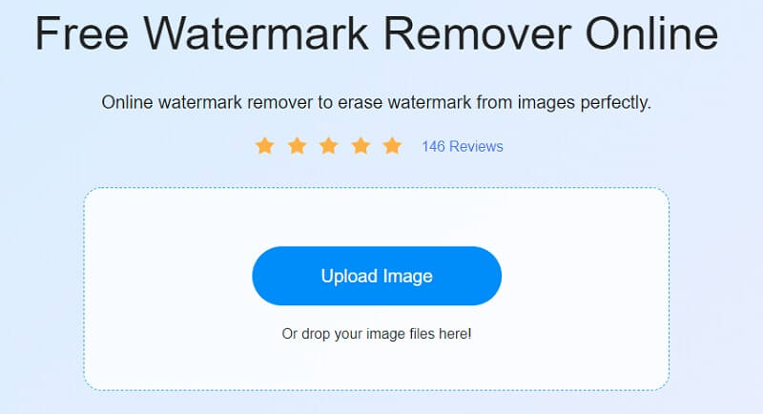Click the word "perfectly." ending the subtitle
Screen dimensions: 763x414
click(615, 104)
